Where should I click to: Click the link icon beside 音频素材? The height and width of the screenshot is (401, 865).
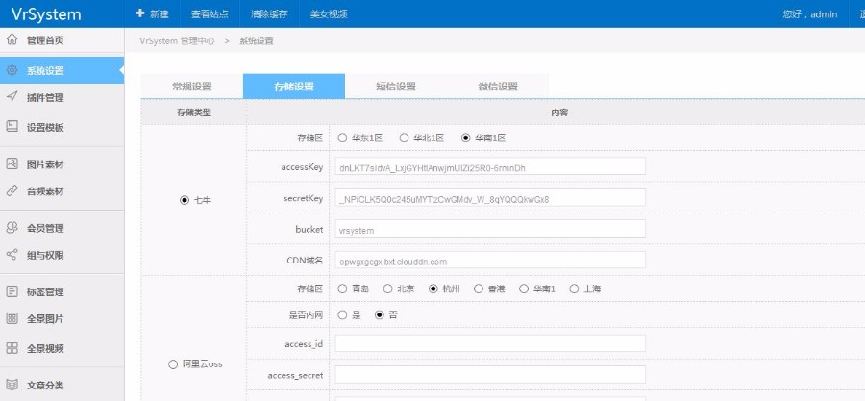tap(12, 190)
